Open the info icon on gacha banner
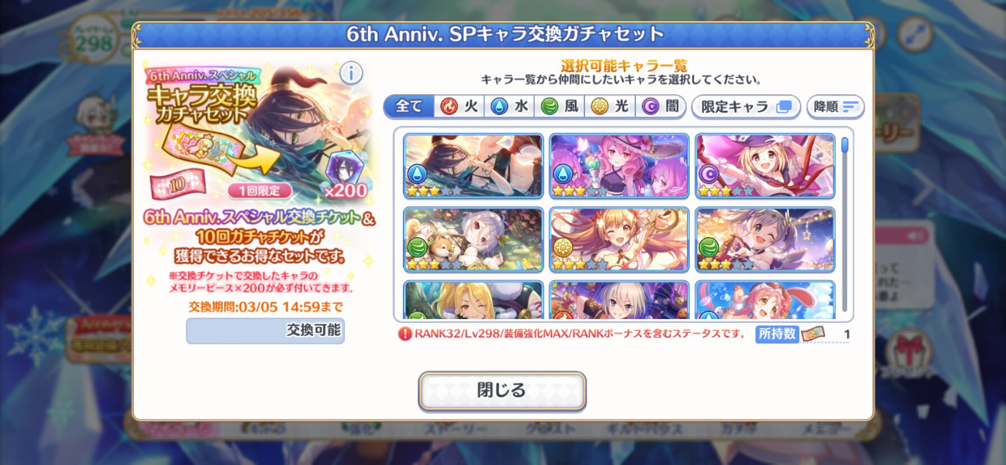 pos(351,73)
